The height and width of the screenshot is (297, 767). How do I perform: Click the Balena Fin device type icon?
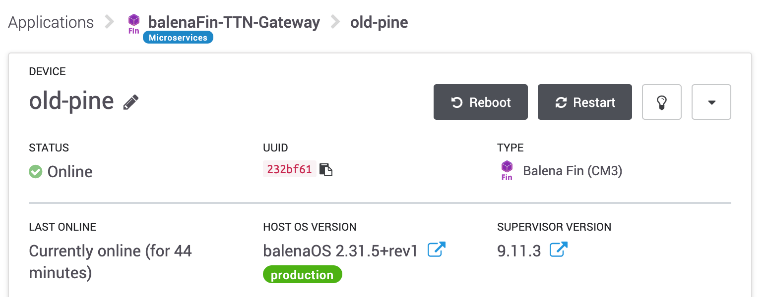(x=507, y=171)
